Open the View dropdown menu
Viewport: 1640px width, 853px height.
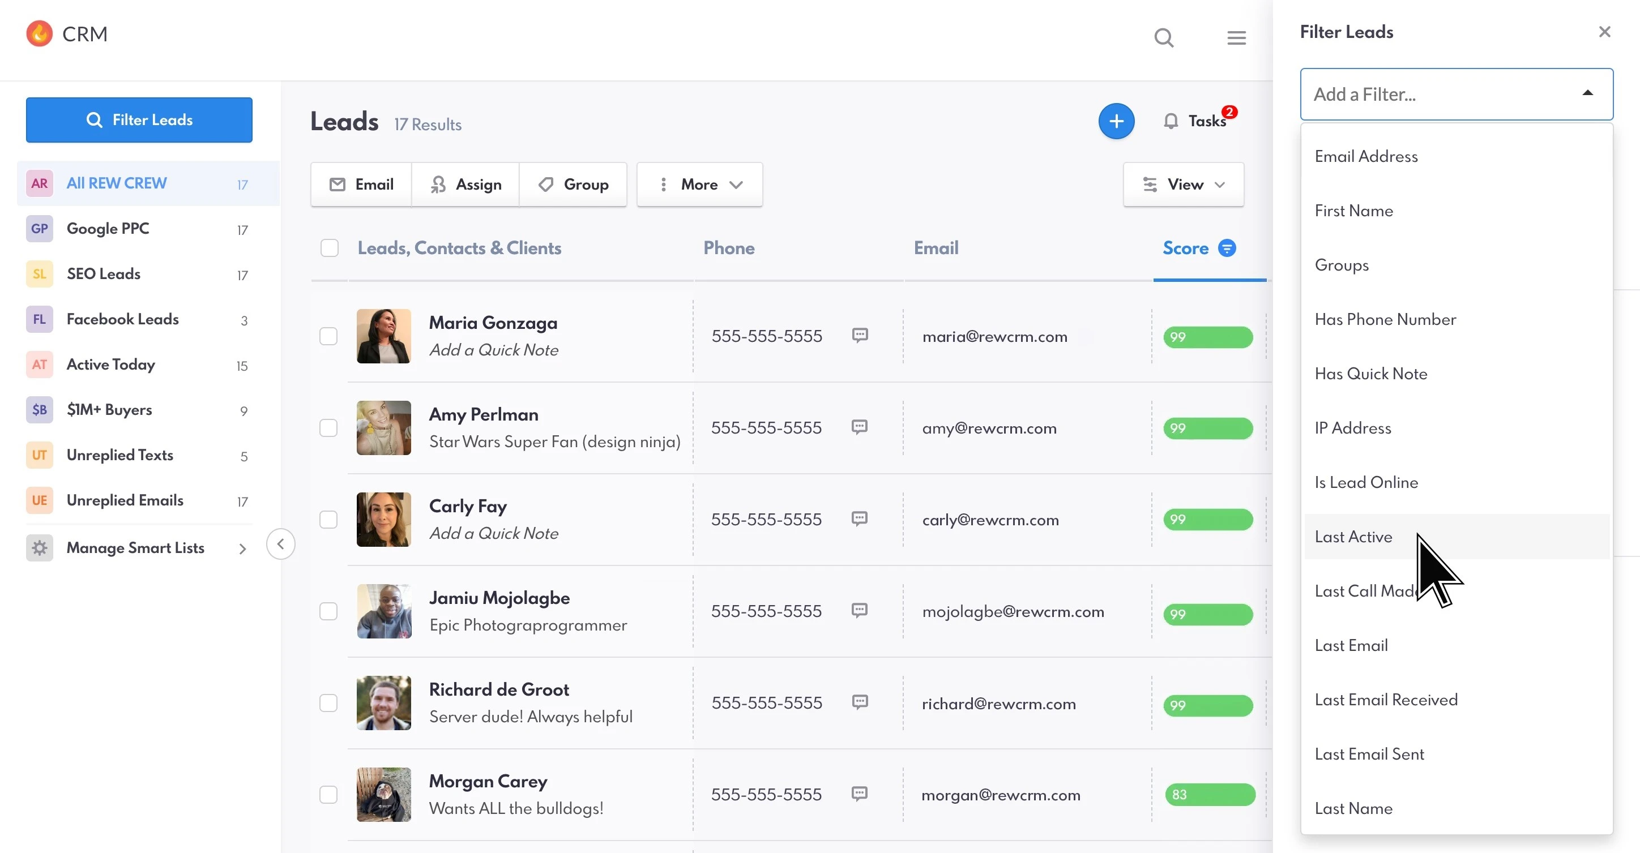point(1185,185)
